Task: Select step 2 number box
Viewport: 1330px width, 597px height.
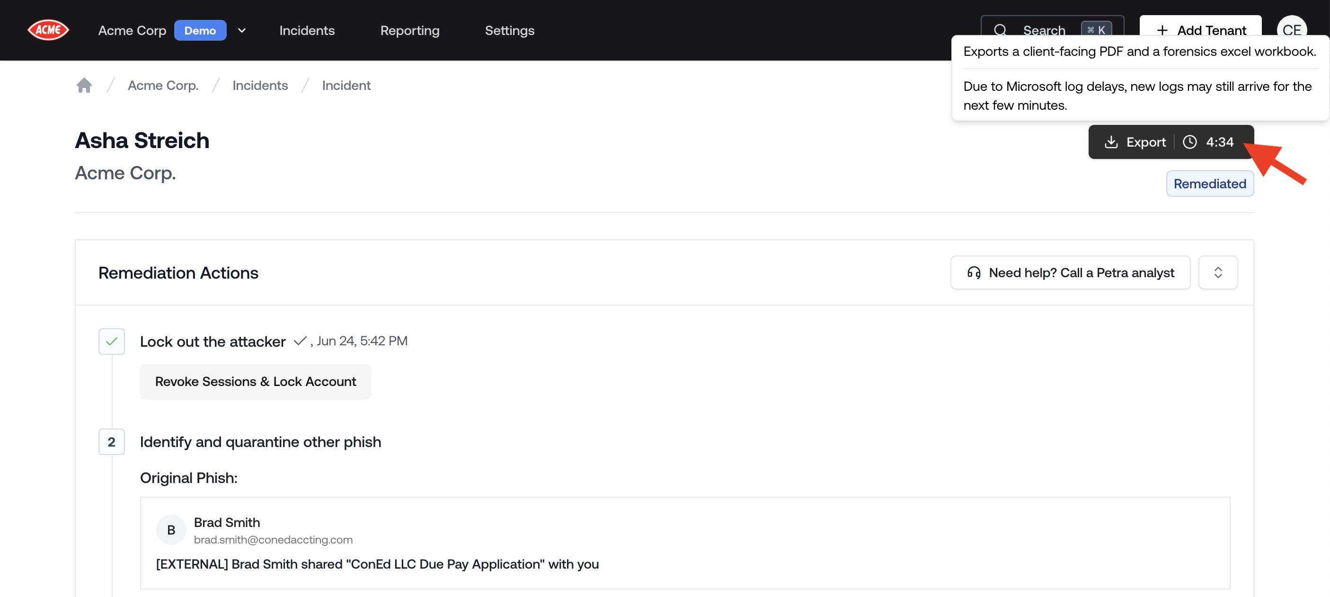Action: click(x=112, y=442)
